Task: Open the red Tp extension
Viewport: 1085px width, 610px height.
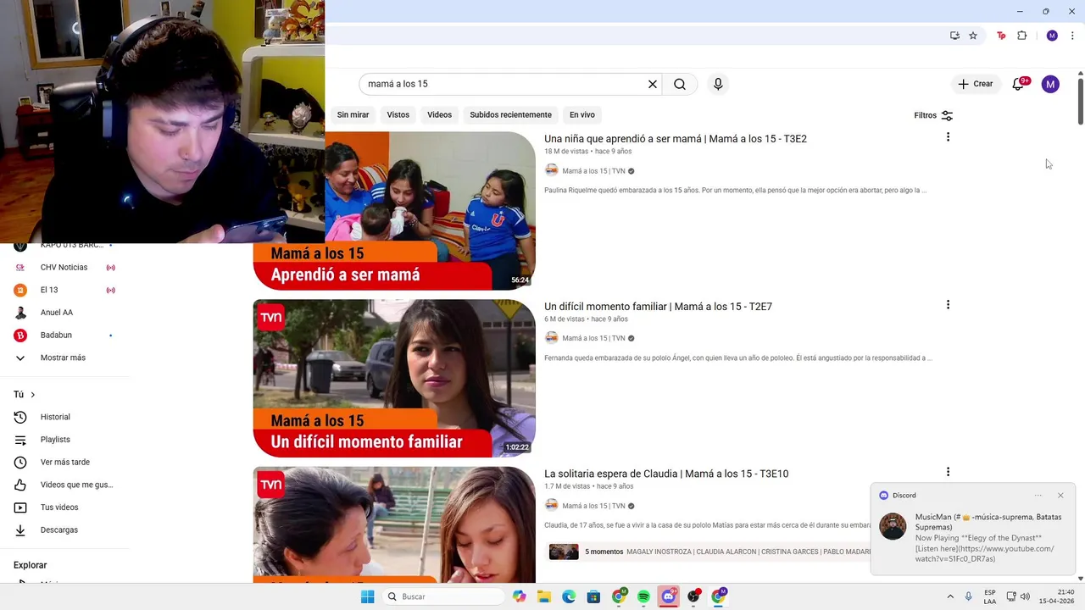Action: click(1001, 36)
